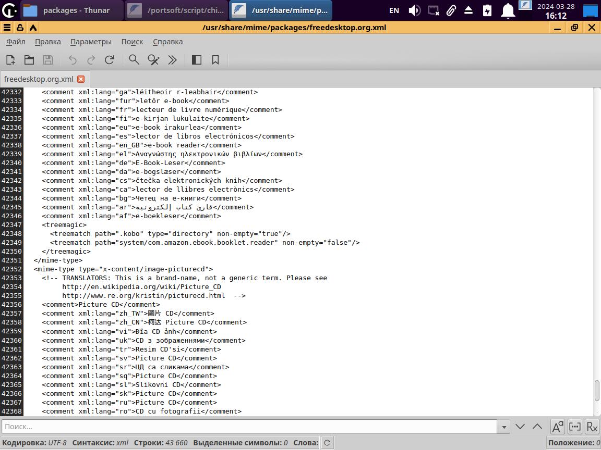Click the network disconnected tray icon
Image resolution: width=601 pixels, height=450 pixels.
pos(433,10)
